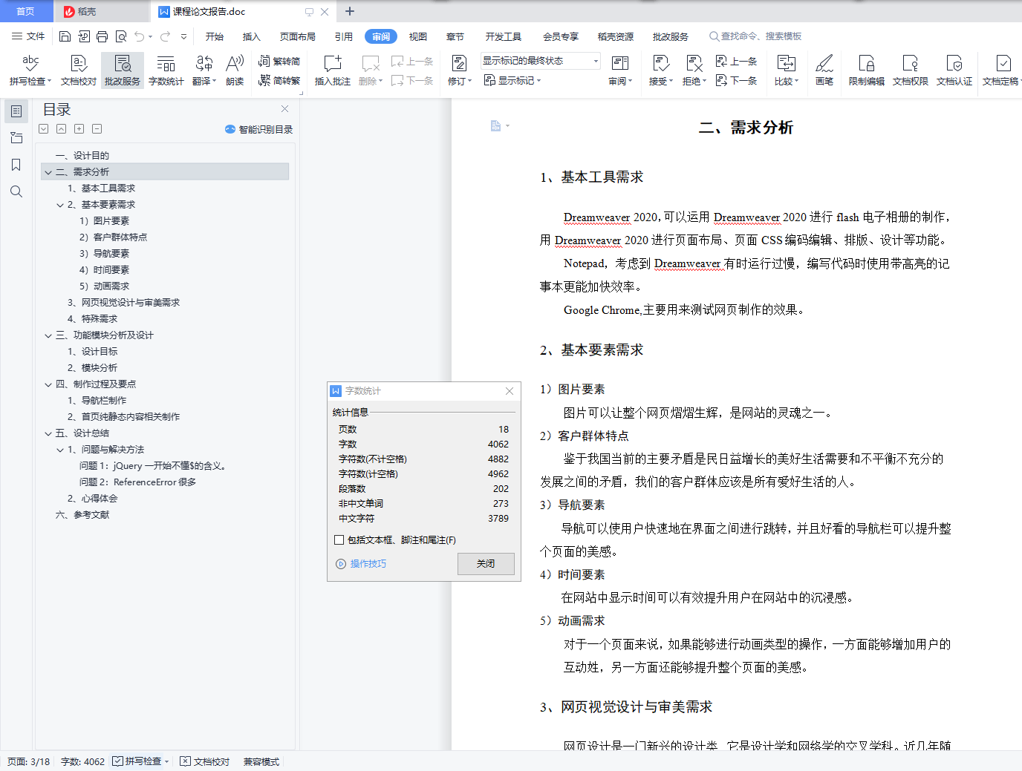Print using the printer icon
Image resolution: width=1022 pixels, height=771 pixels.
click(102, 36)
